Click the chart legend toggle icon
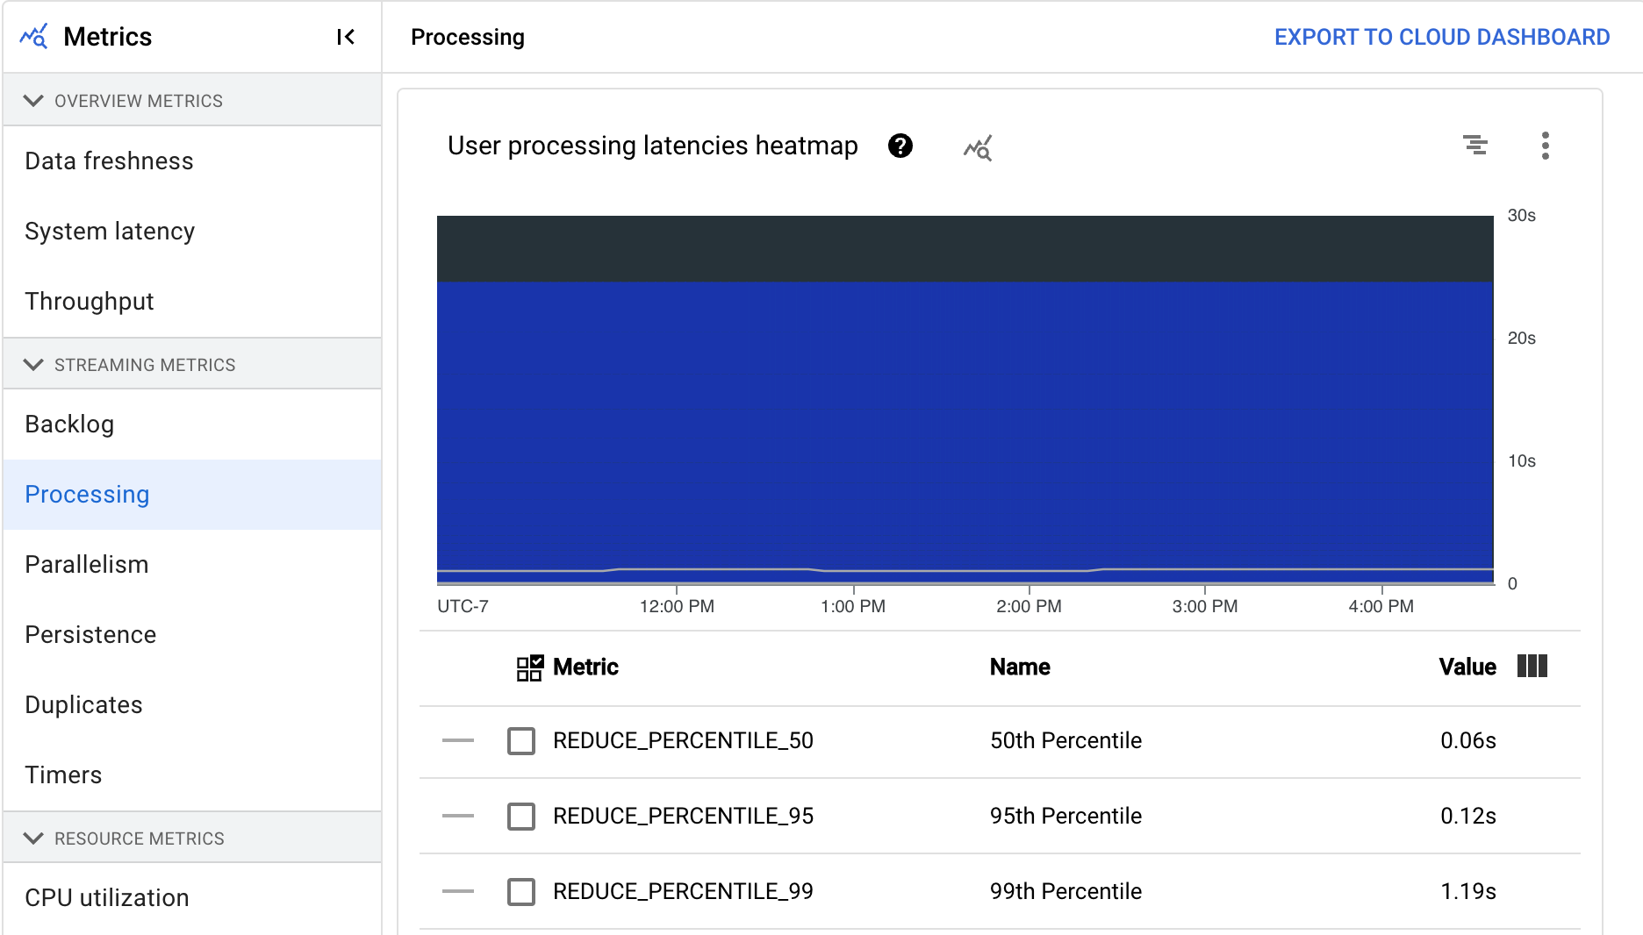 [x=1477, y=146]
